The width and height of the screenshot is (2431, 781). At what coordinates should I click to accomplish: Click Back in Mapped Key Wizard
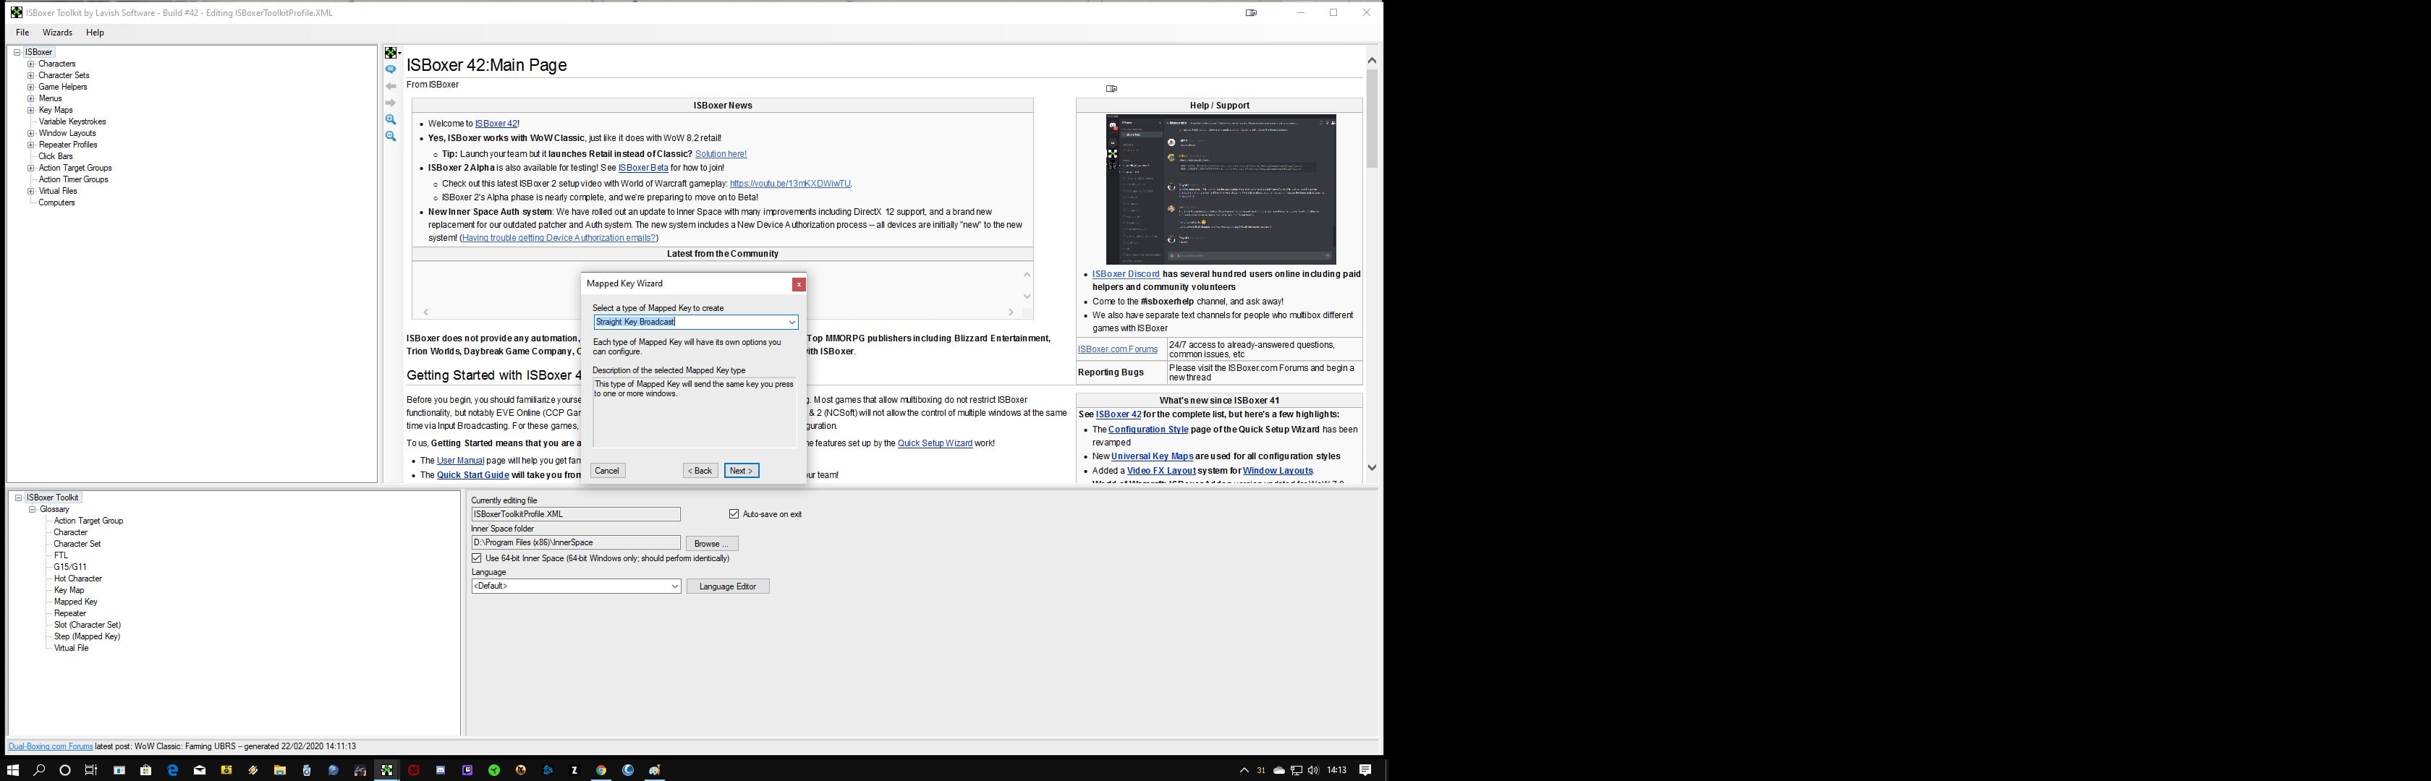(x=700, y=471)
